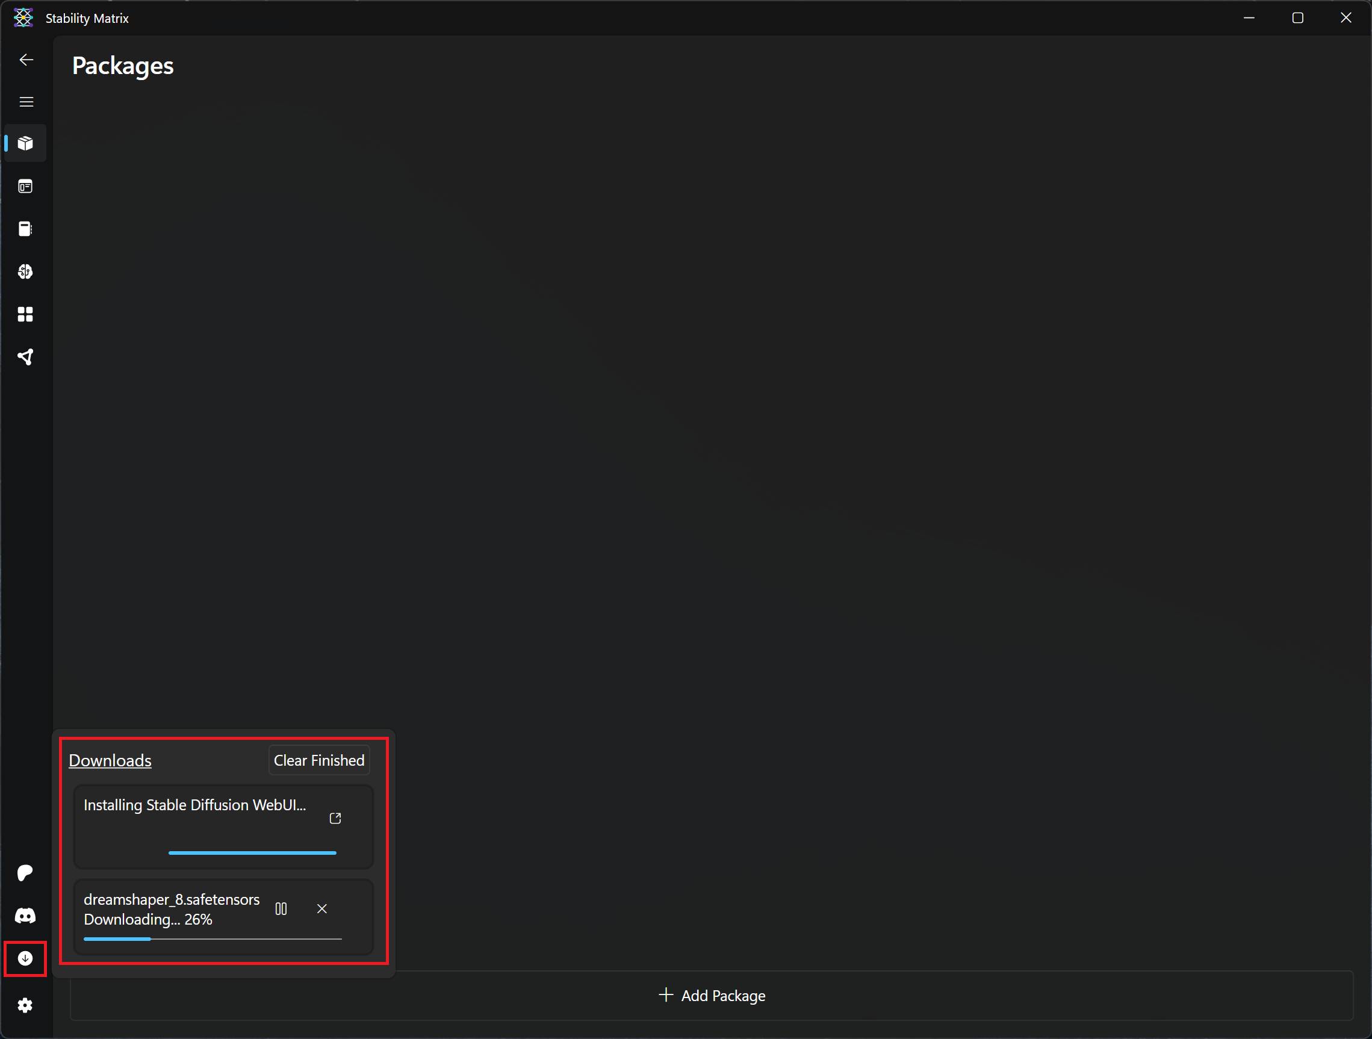Cancel the dreamshaper_8.safetensors download

coord(322,909)
